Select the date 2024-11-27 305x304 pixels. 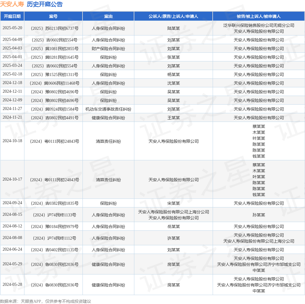point(12,109)
